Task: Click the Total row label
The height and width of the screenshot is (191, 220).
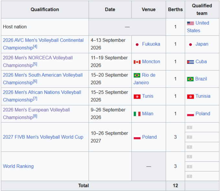Action: click(83, 186)
